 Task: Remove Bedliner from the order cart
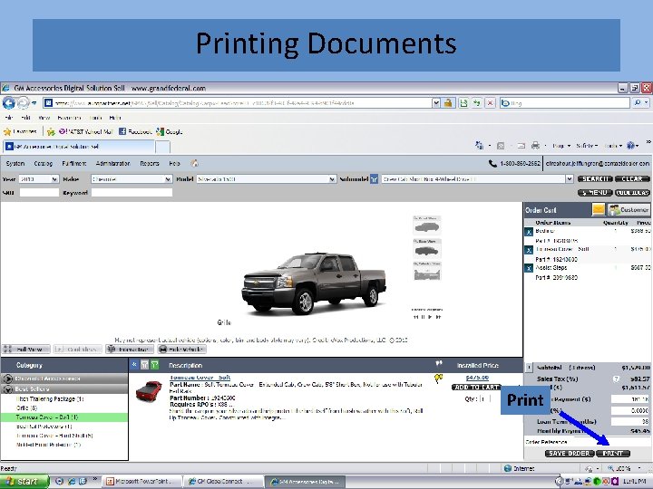(x=529, y=232)
